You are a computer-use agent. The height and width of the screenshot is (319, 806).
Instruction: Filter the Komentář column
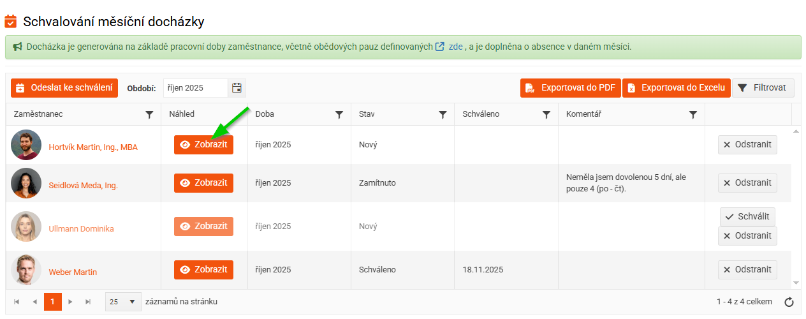(693, 115)
